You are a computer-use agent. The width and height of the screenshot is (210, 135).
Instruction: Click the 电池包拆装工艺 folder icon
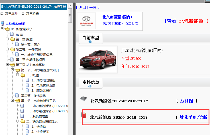(x=18, y=101)
